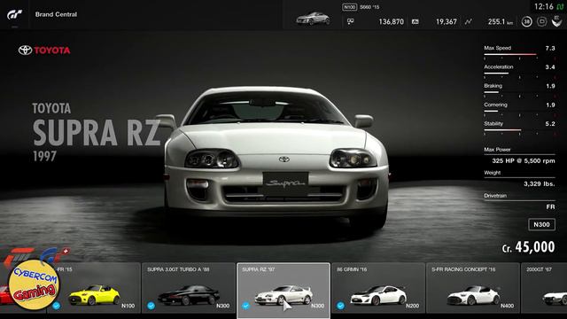Open the sportsmanship rating emblem icon

click(x=556, y=21)
